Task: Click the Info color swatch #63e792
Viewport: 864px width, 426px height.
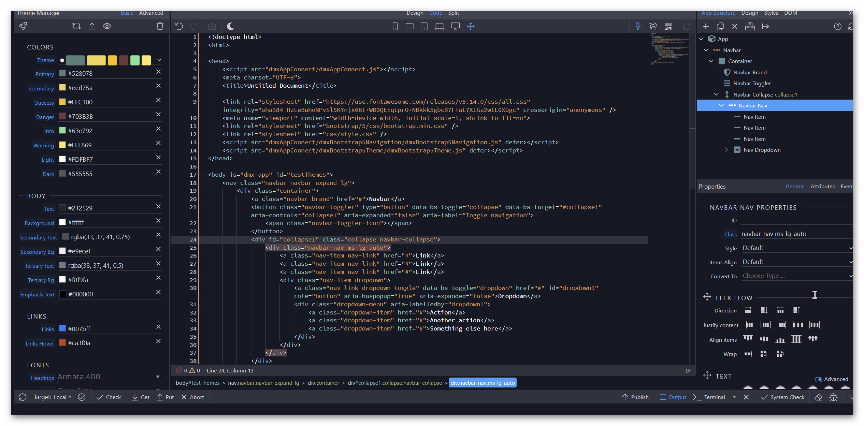Action: (62, 130)
